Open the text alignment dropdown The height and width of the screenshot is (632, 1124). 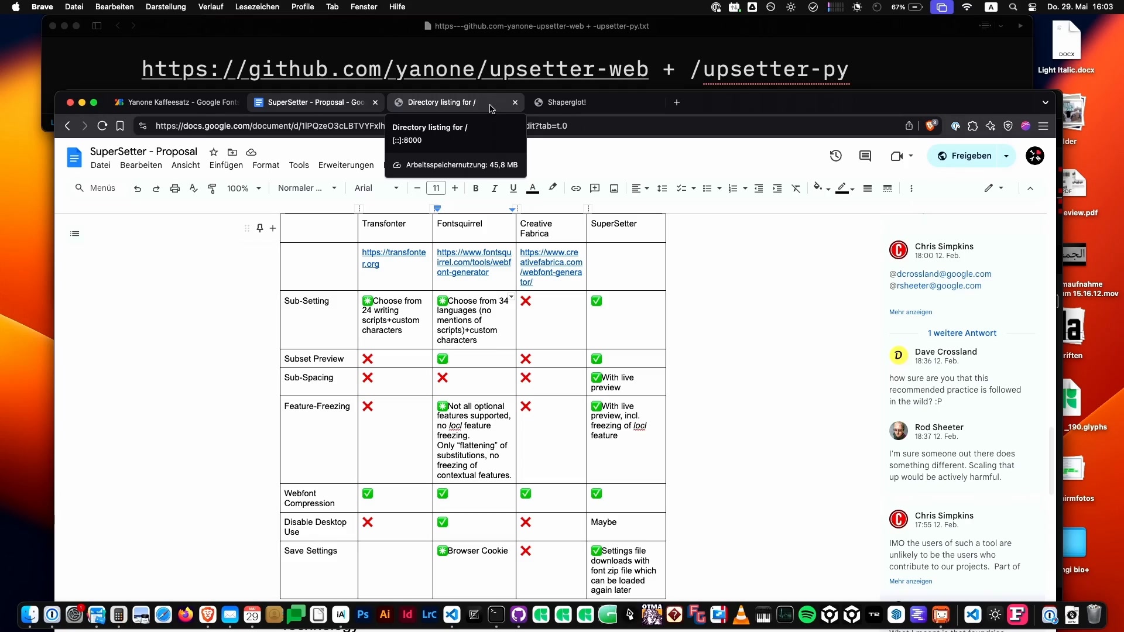(x=640, y=188)
